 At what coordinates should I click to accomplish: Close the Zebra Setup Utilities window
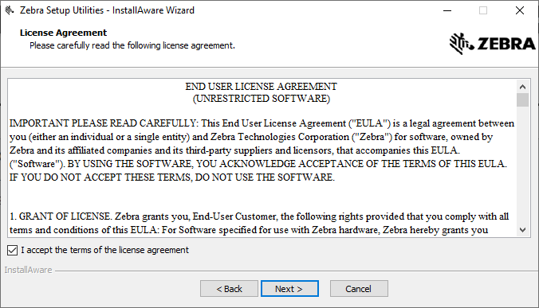point(520,10)
